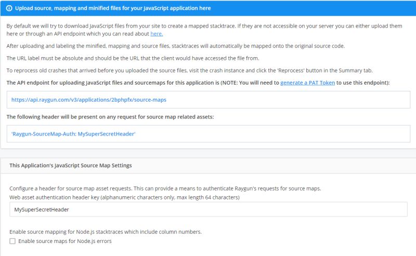Image resolution: width=416 pixels, height=256 pixels.
Task: Click the 'Enable source maps for Node.js errors' label
Action: tap(64, 241)
